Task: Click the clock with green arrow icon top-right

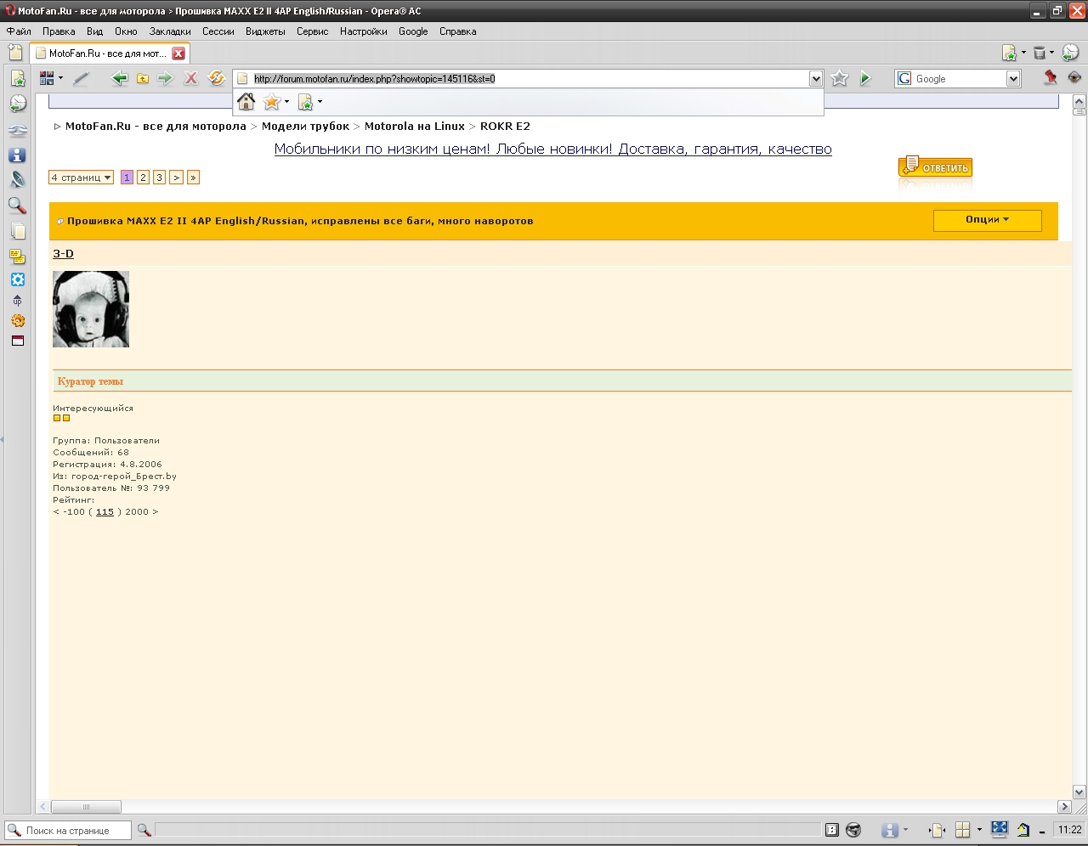Action: point(1070,53)
